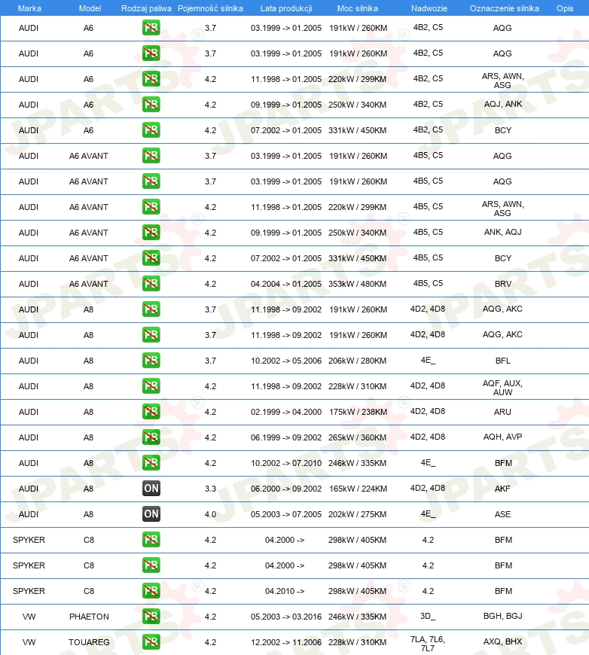This screenshot has height=655, width=589.
Task: Click petrol icon in A6 AQJ, ANK row
Action: pos(151,105)
